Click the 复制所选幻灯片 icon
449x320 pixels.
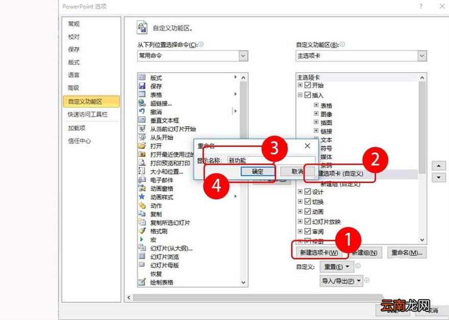tap(142, 222)
